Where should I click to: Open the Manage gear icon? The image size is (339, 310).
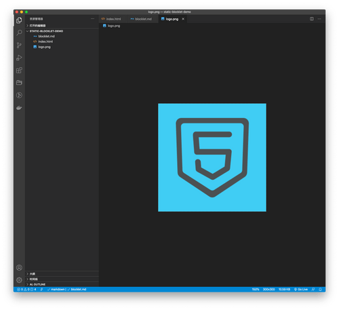click(x=19, y=280)
